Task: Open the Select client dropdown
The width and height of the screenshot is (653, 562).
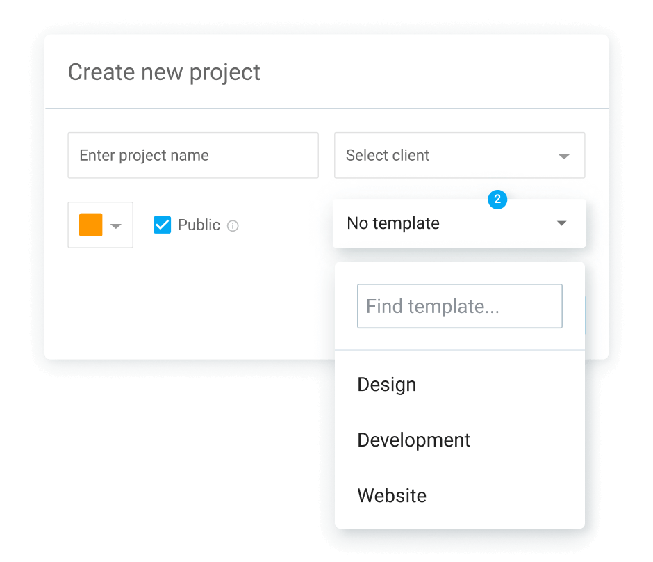Action: (x=460, y=155)
